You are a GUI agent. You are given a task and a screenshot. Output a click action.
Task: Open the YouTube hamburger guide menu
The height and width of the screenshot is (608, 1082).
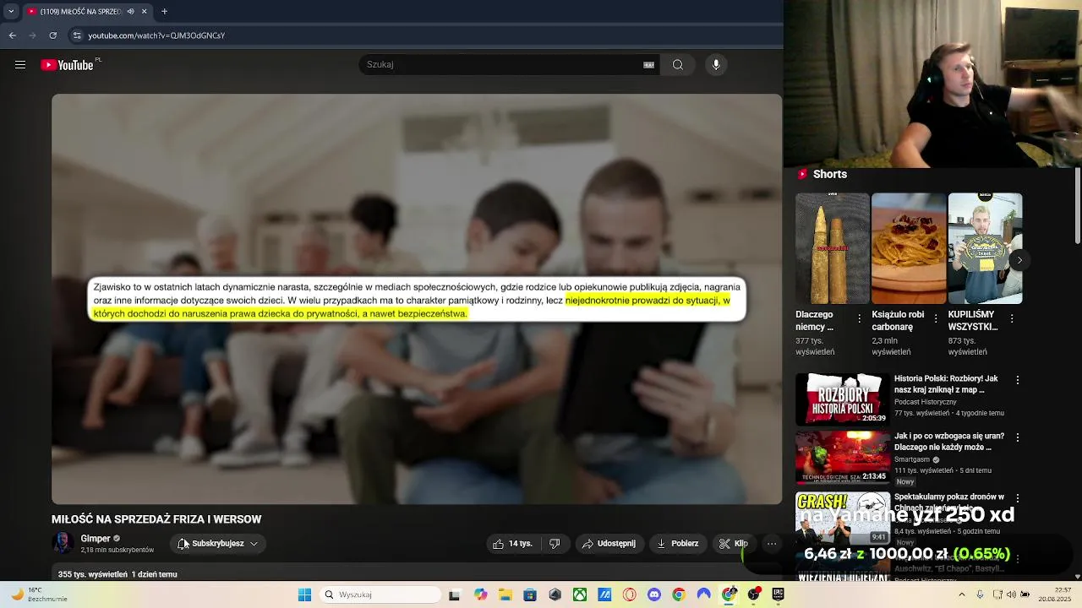pyautogui.click(x=20, y=65)
